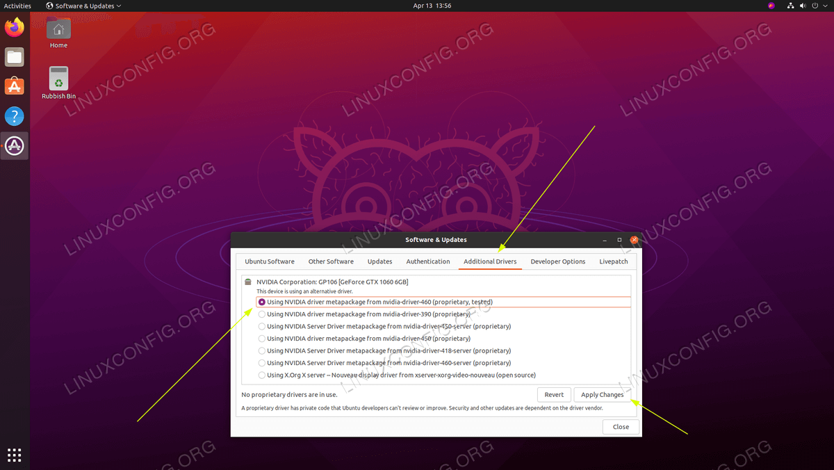Open the clock showing Apr 13 13:56

point(432,6)
